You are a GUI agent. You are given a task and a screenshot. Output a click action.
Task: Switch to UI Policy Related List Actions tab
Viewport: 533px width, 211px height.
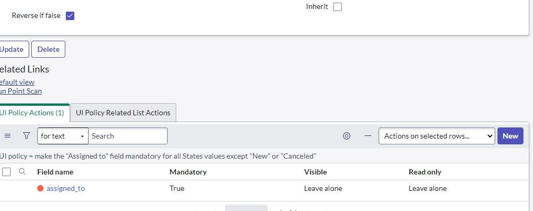pos(123,113)
